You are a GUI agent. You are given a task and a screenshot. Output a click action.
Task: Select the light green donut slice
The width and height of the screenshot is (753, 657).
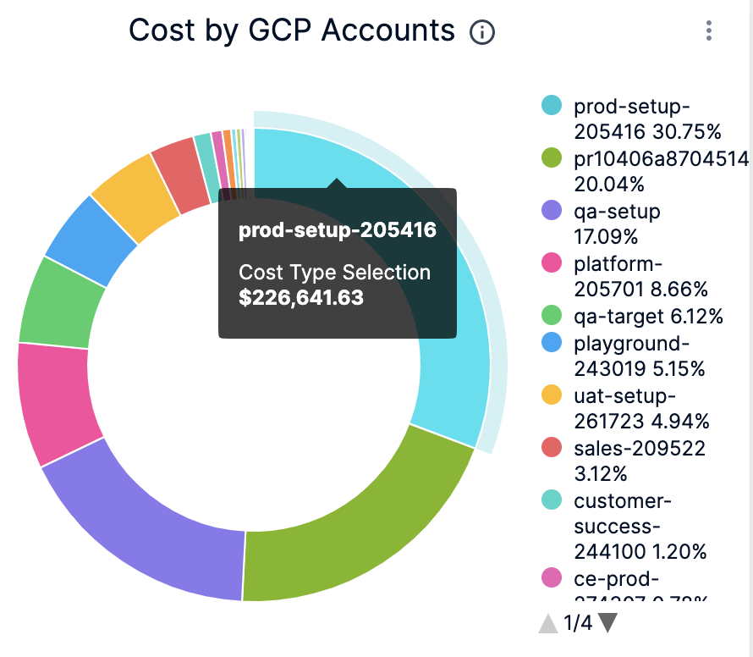55,301
